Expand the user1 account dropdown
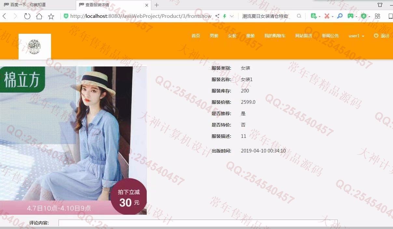The height and width of the screenshot is (229, 393). point(356,36)
